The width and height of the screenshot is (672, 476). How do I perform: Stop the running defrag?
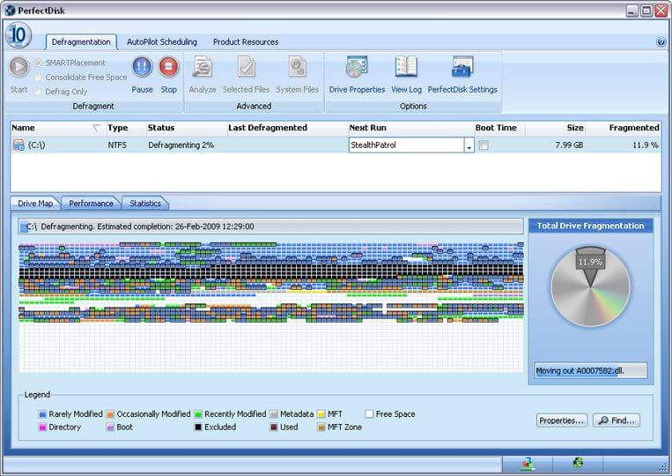(168, 67)
